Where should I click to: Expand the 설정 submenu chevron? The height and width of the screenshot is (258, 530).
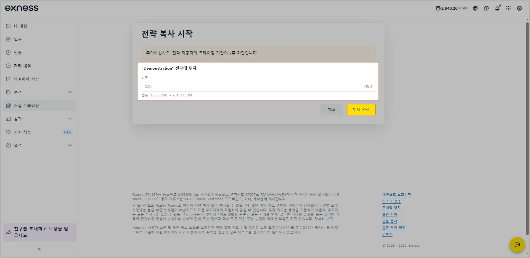pos(70,145)
